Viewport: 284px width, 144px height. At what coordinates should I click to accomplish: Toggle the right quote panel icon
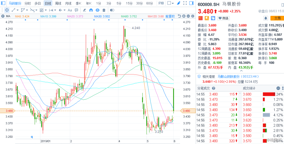pyautogui.click(x=191, y=3)
